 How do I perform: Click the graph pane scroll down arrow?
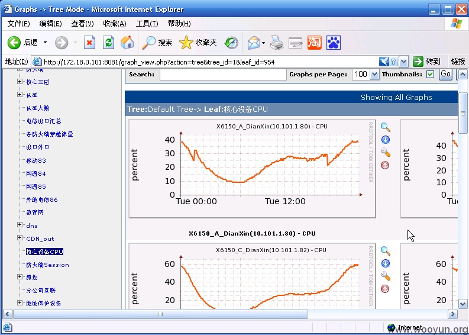(x=462, y=304)
